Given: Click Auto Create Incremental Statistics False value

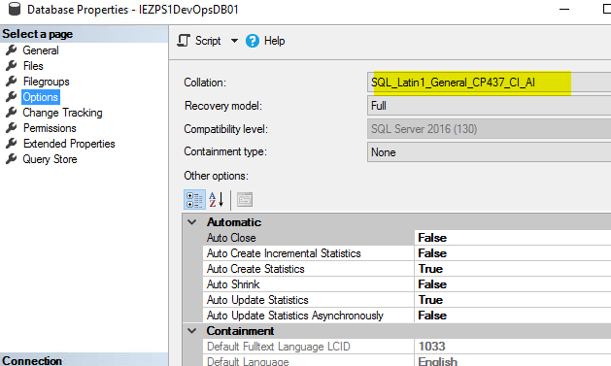Looking at the screenshot, I should click(432, 253).
